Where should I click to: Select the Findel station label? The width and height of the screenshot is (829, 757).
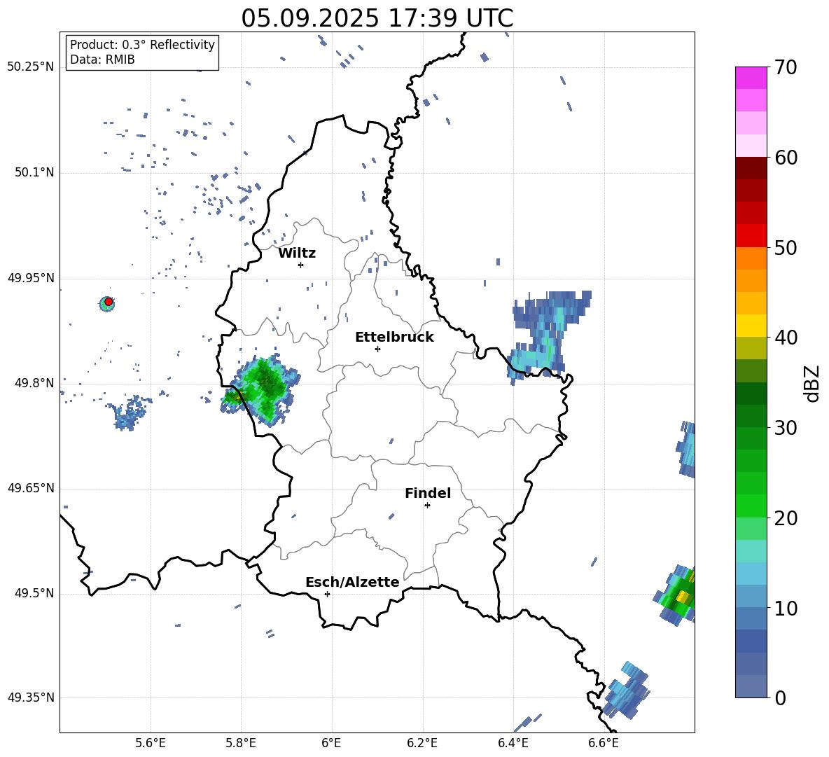coord(428,493)
